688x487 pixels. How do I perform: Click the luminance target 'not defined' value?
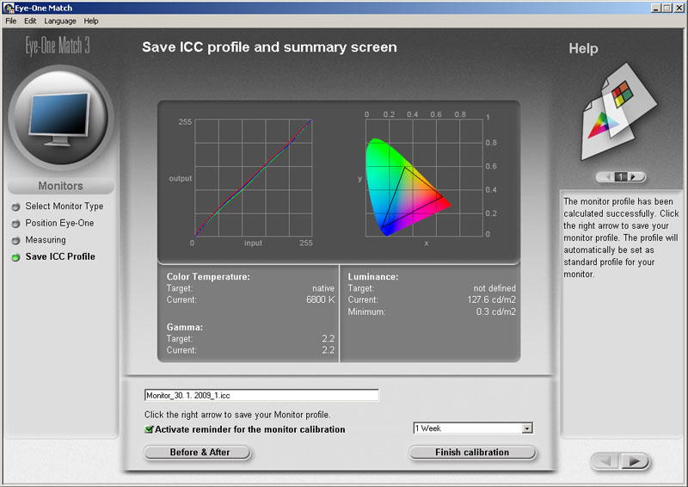coord(494,288)
